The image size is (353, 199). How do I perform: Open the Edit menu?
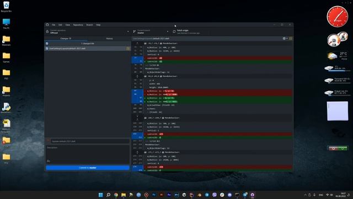pos(60,25)
